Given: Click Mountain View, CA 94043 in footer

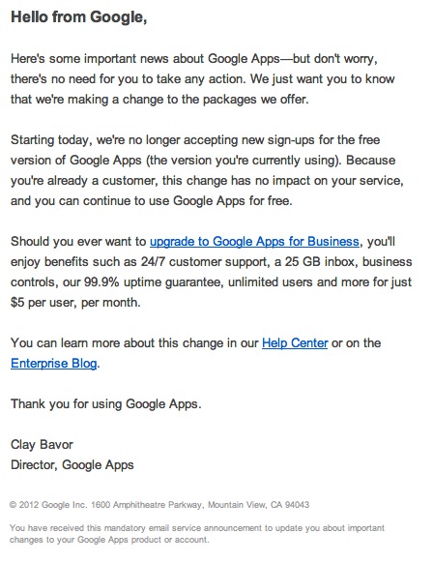Looking at the screenshot, I should (258, 505).
